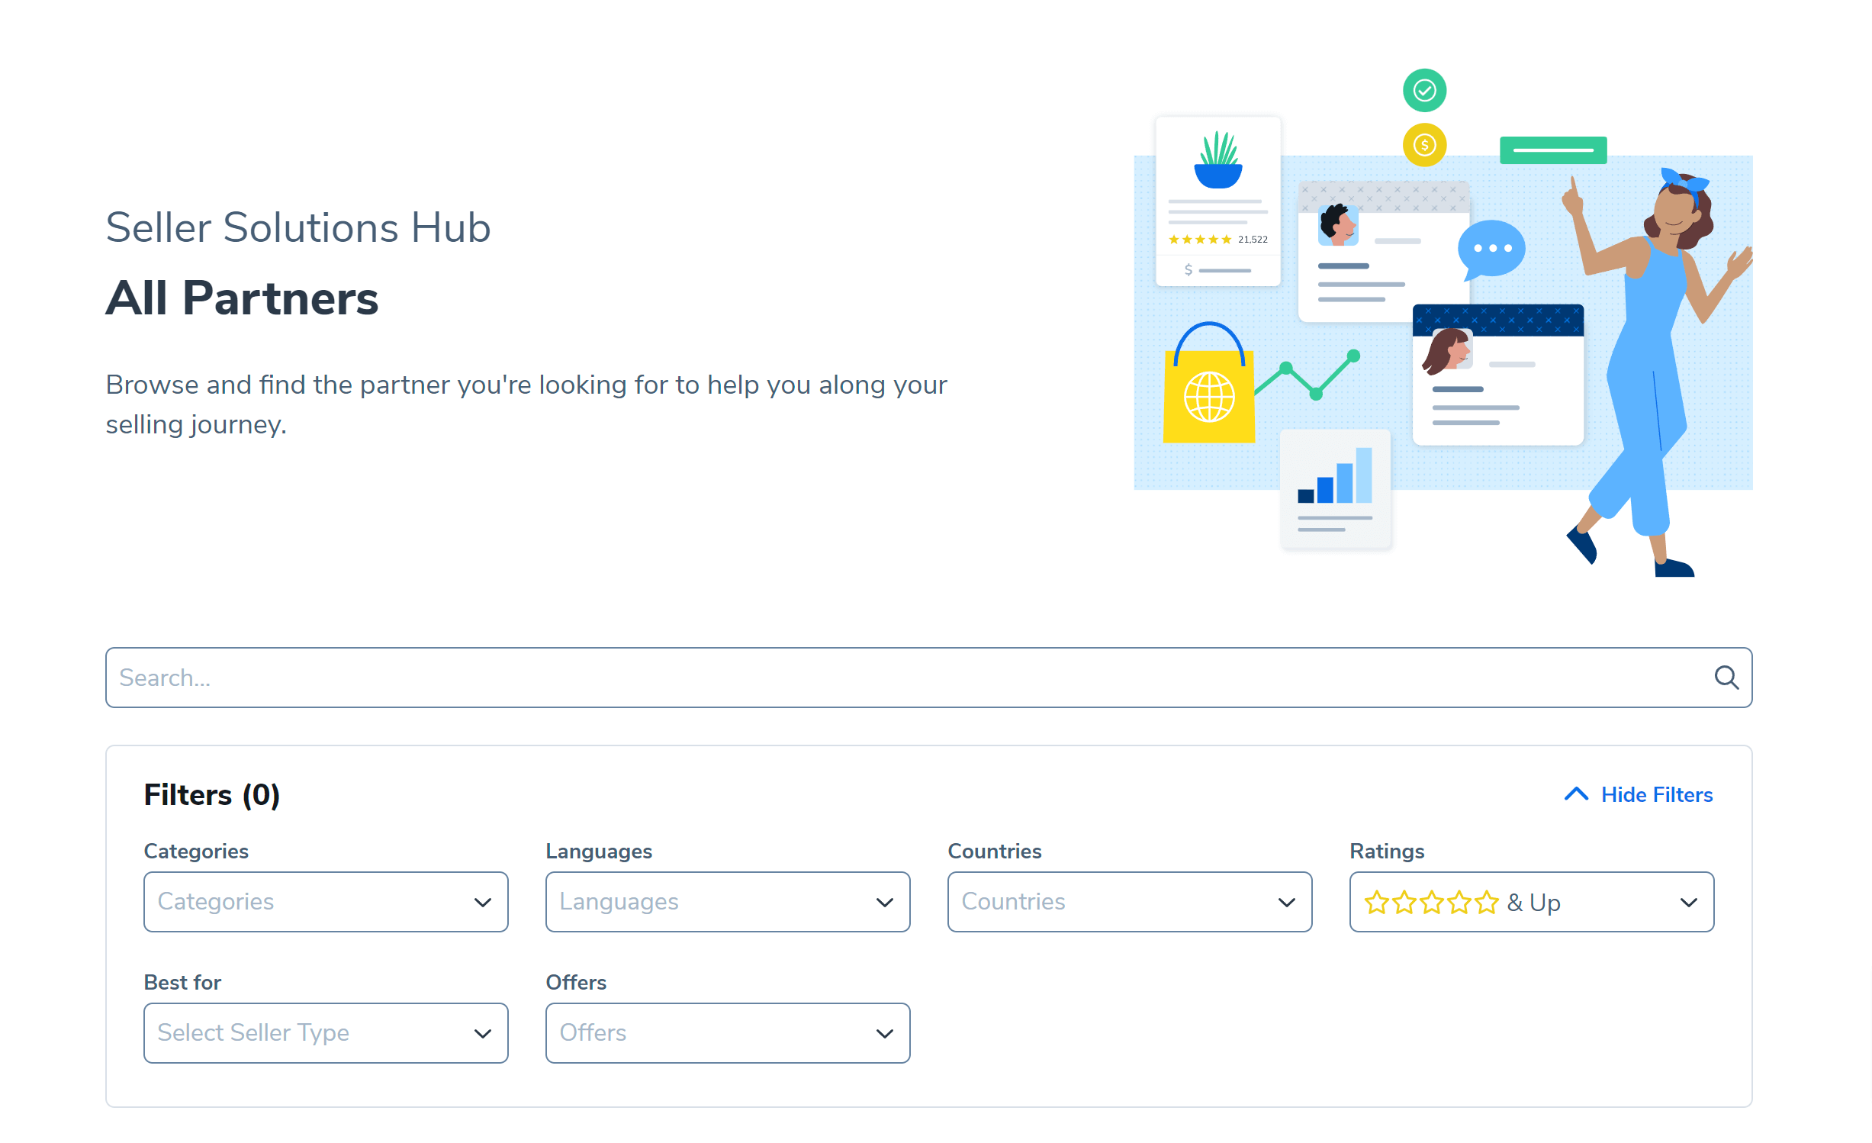This screenshot has height=1143, width=1872.
Task: Toggle the first star in Ratings dropdown
Action: point(1376,901)
